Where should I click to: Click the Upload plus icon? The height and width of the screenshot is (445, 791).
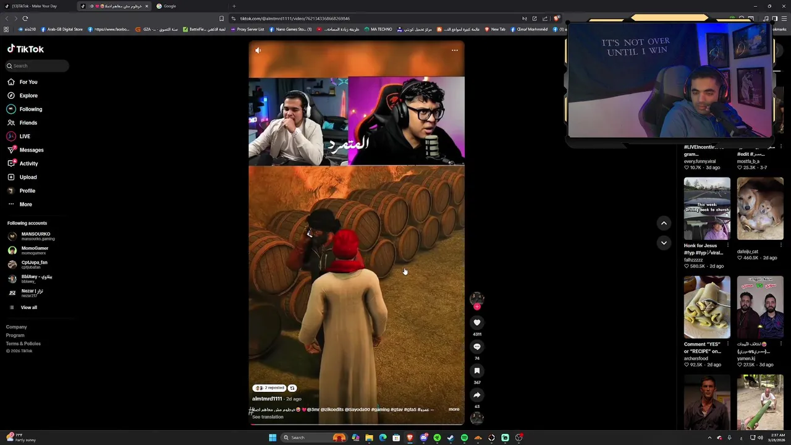point(11,177)
